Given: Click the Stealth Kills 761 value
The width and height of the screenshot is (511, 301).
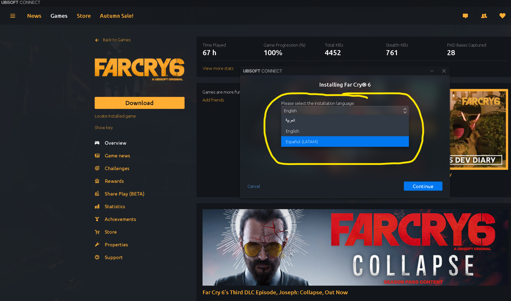Looking at the screenshot, I should [x=392, y=53].
